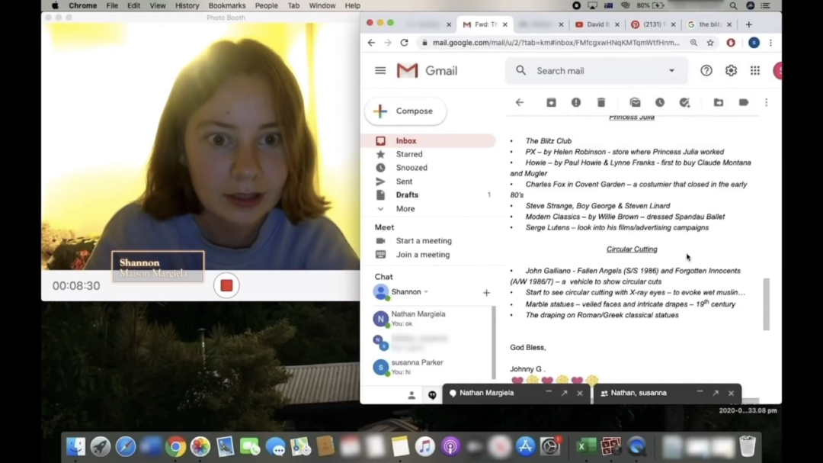Move the email to a folder

(x=719, y=102)
